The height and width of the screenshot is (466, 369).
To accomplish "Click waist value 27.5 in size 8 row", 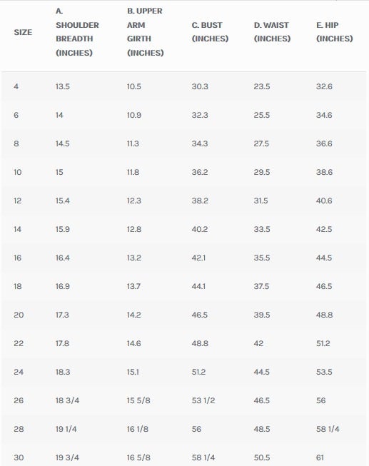I will point(261,143).
